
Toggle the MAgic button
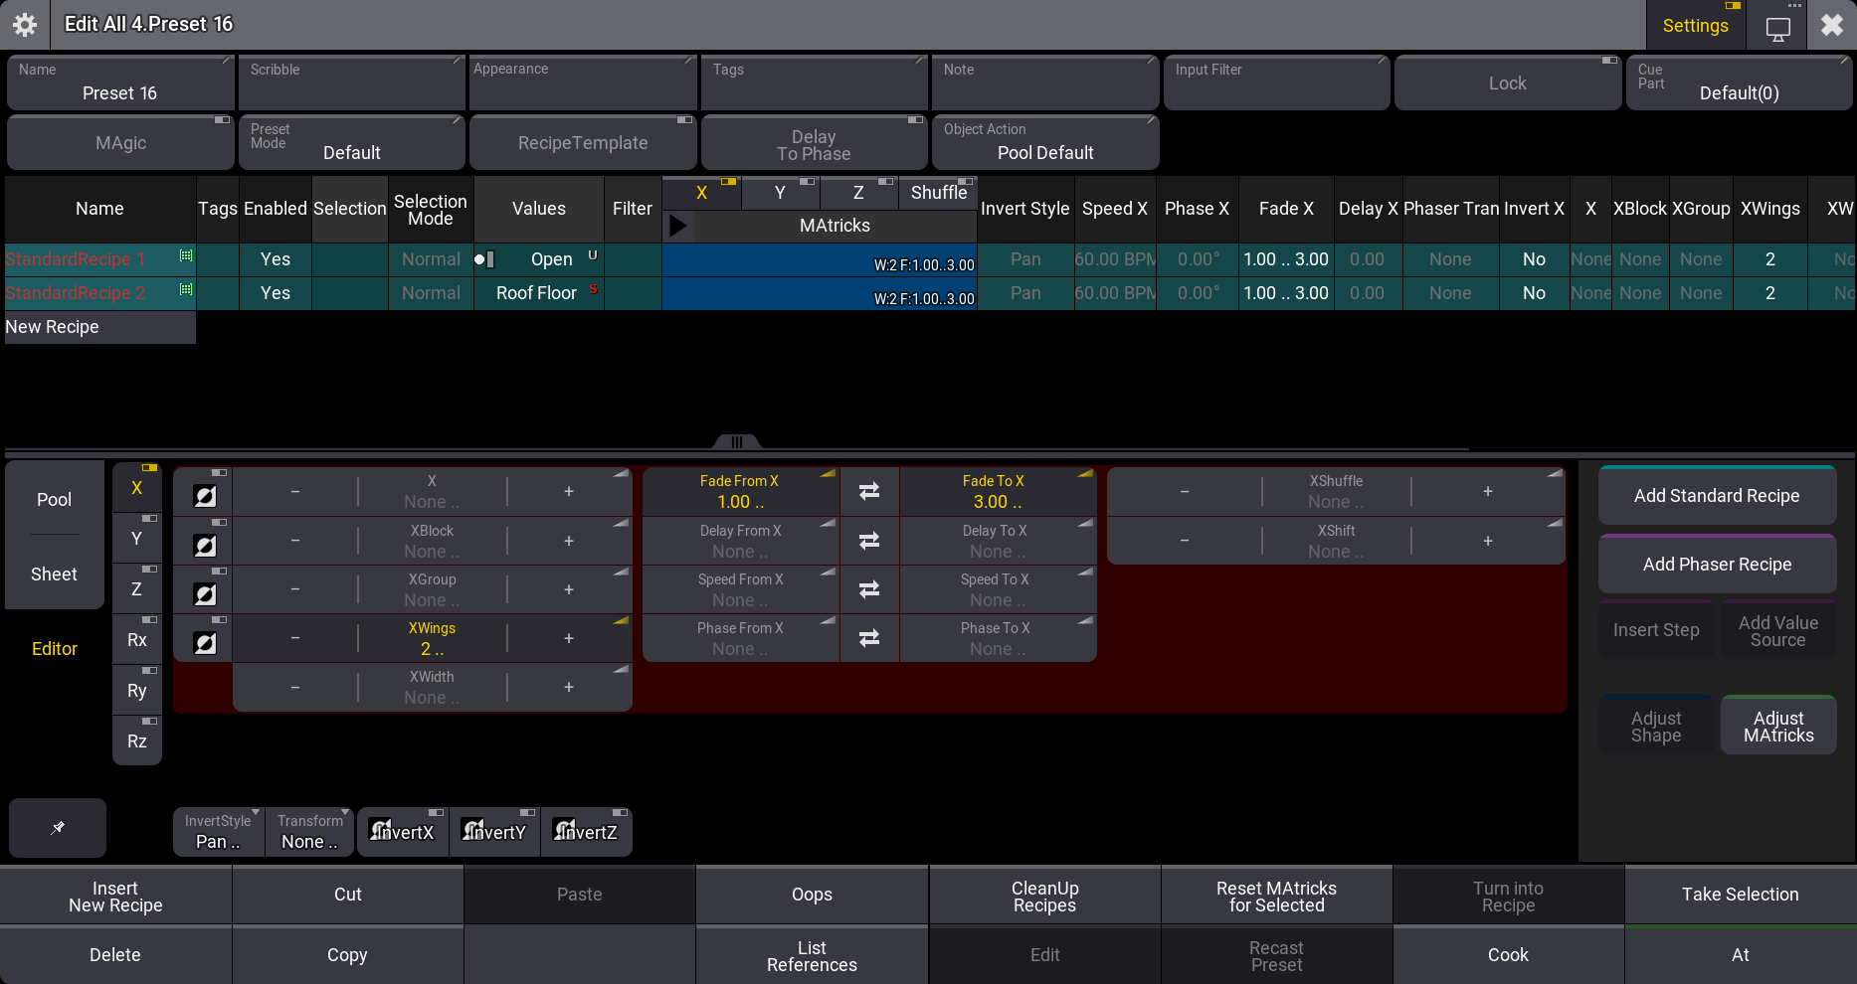[x=120, y=143]
